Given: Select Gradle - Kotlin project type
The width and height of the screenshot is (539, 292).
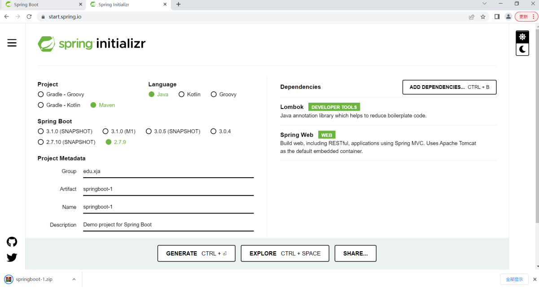Looking at the screenshot, I should point(59,105).
